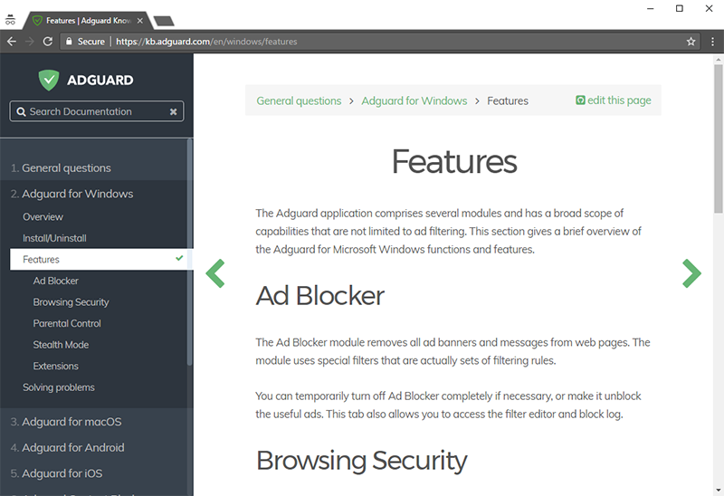
Task: Open a new browser tab
Action: click(x=164, y=21)
